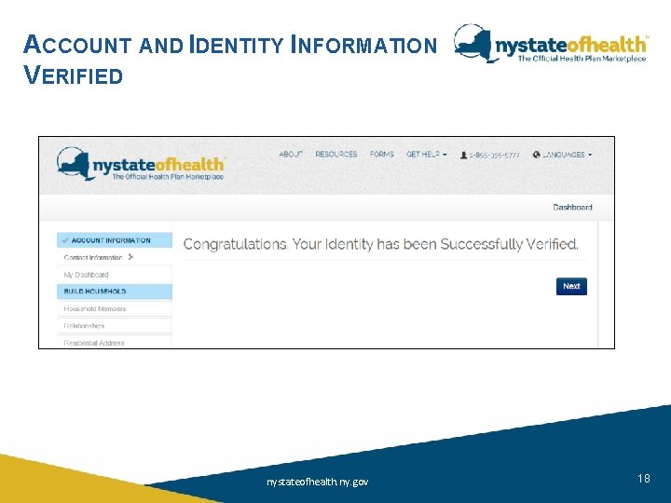This screenshot has width=671, height=503.
Task: Expand the LANGUAGES dropdown
Action: pyautogui.click(x=567, y=155)
